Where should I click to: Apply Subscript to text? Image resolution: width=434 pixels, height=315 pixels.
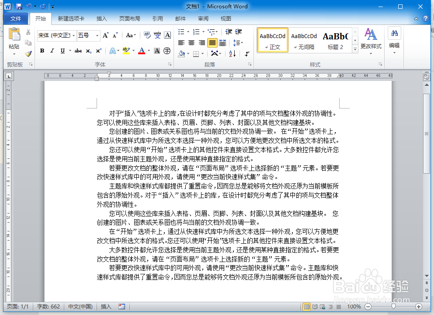(88, 51)
